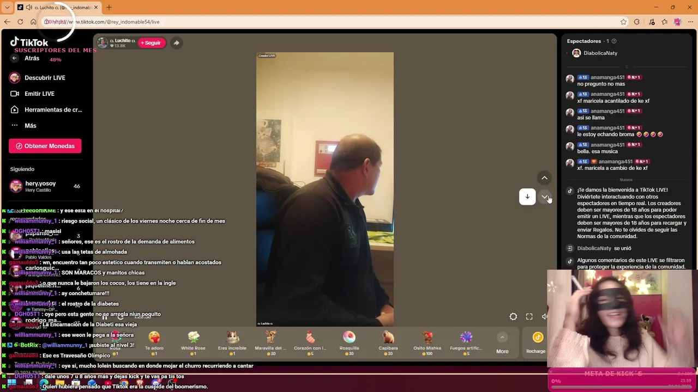Open Luchito streamer profile avatar
The height and width of the screenshot is (392, 698).
click(x=103, y=43)
